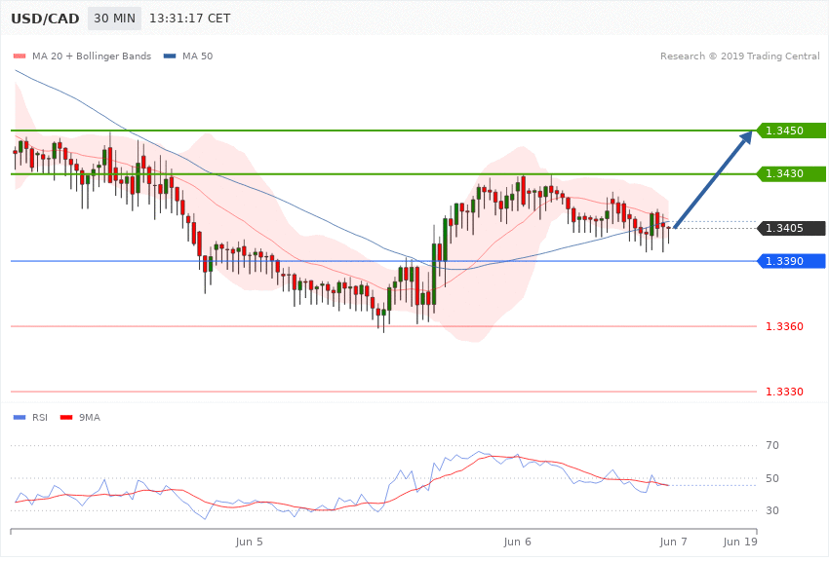
Task: Click the 1.3330 red support value
Action: pos(784,392)
